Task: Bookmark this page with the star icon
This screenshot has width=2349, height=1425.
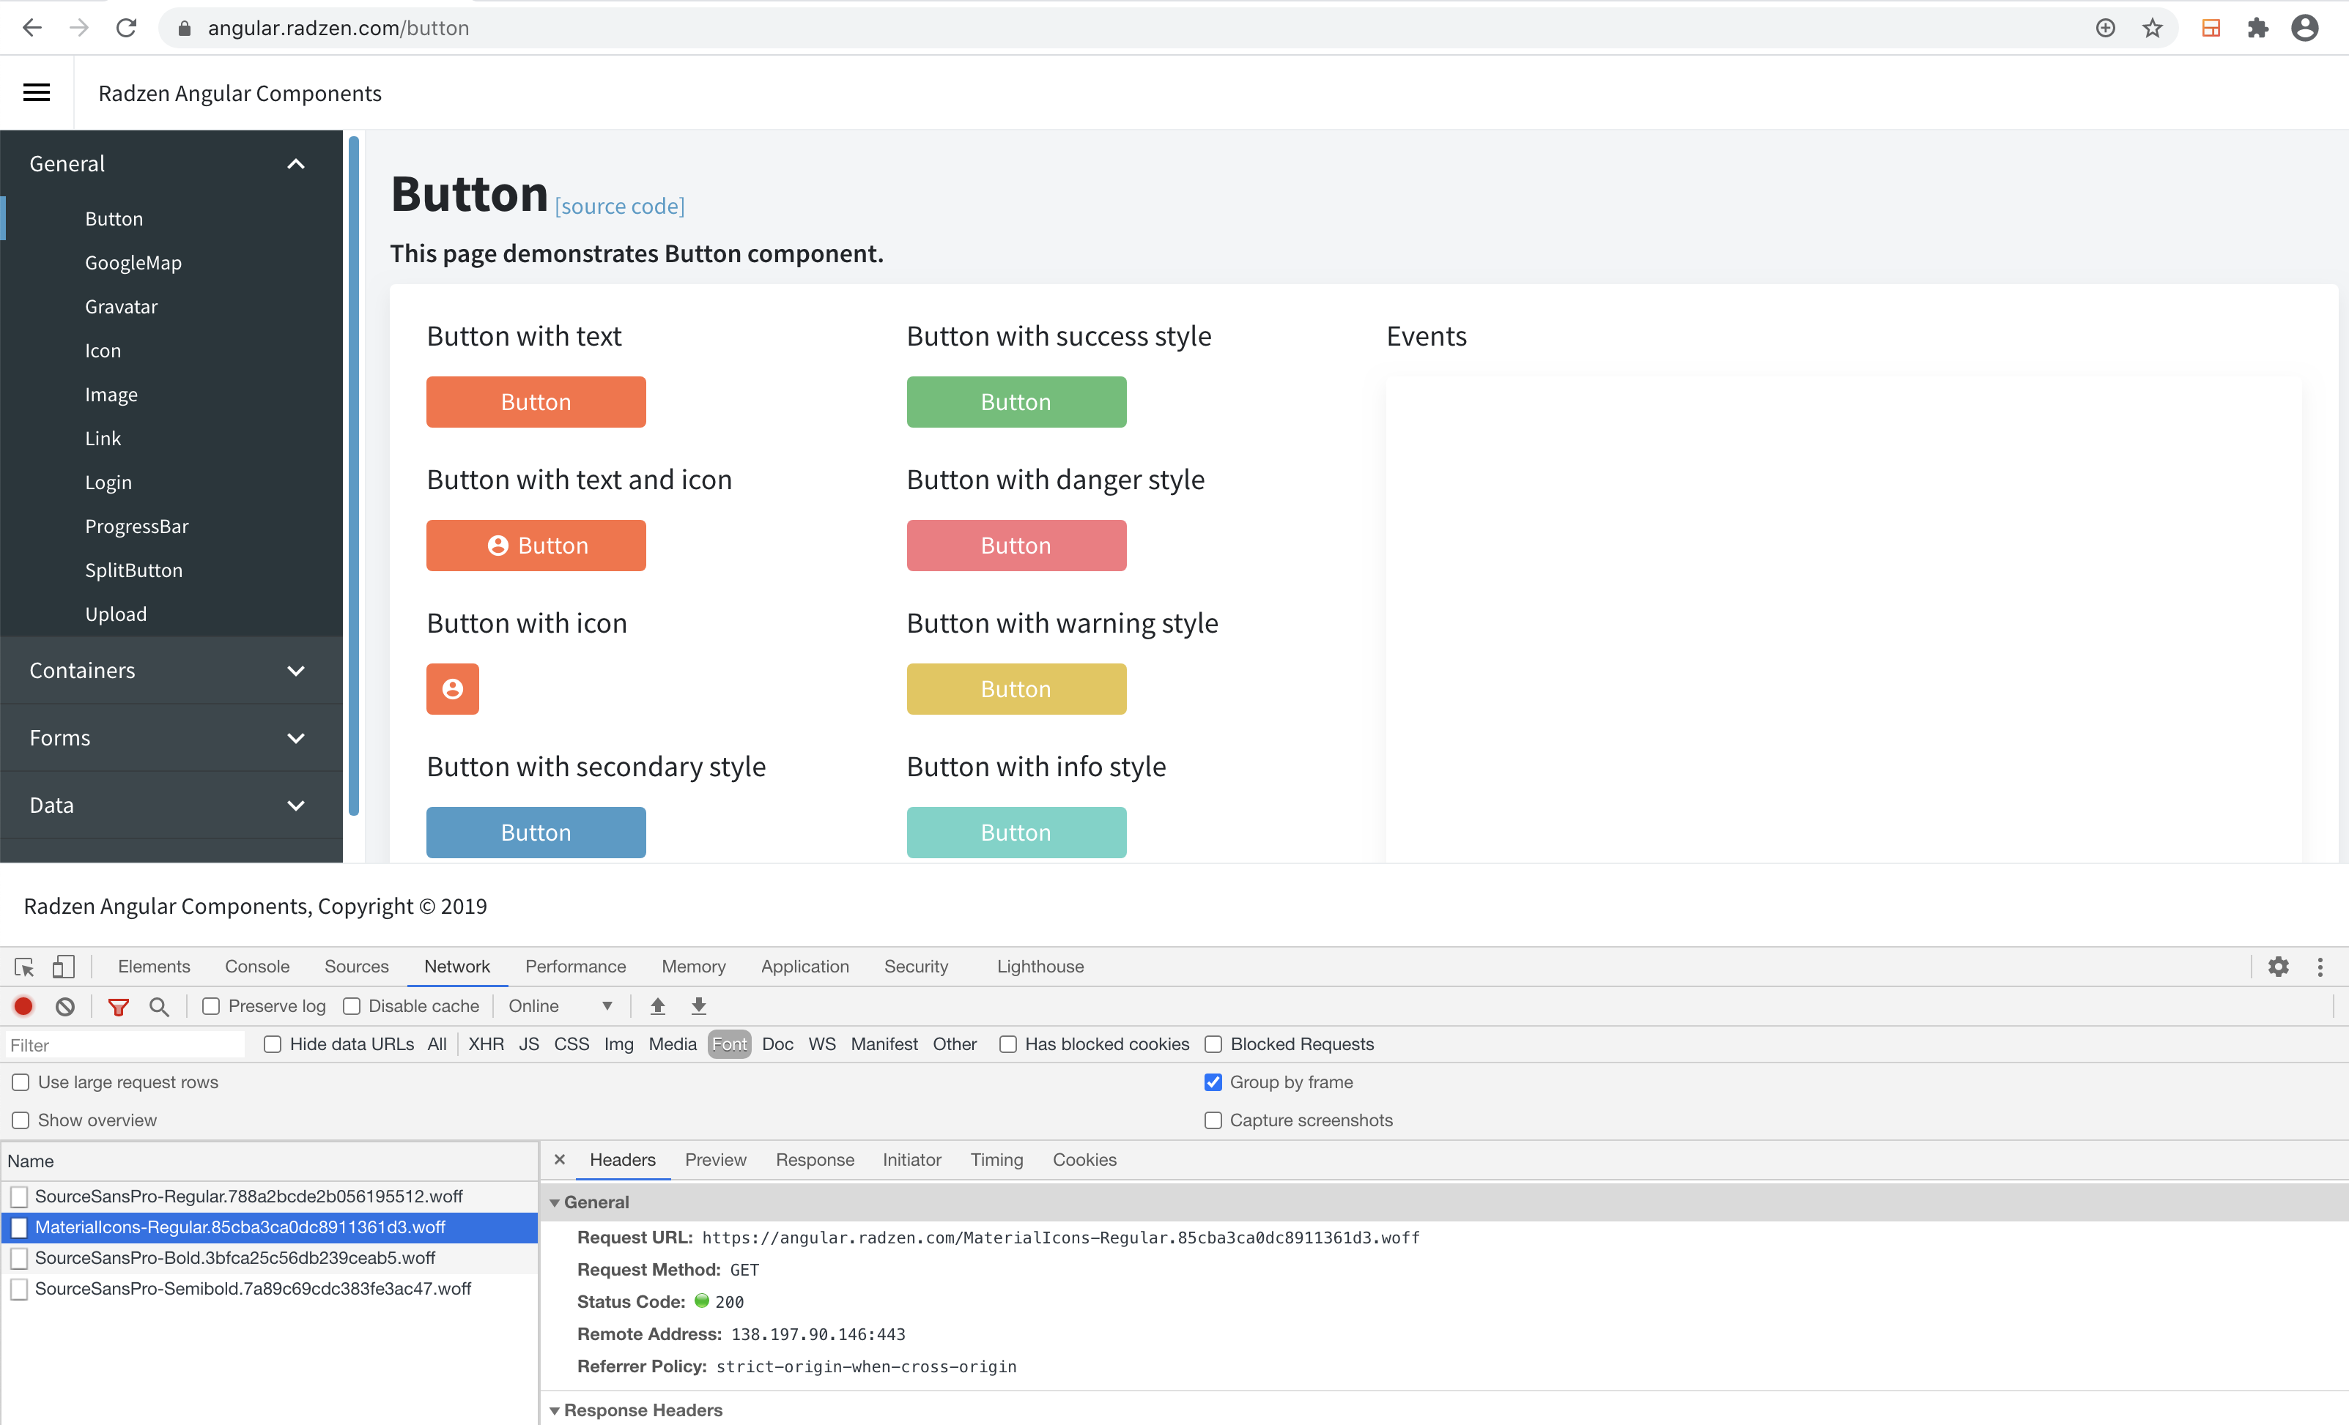Action: click(x=2152, y=29)
